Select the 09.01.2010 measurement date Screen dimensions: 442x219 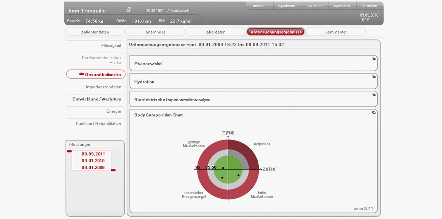click(93, 161)
